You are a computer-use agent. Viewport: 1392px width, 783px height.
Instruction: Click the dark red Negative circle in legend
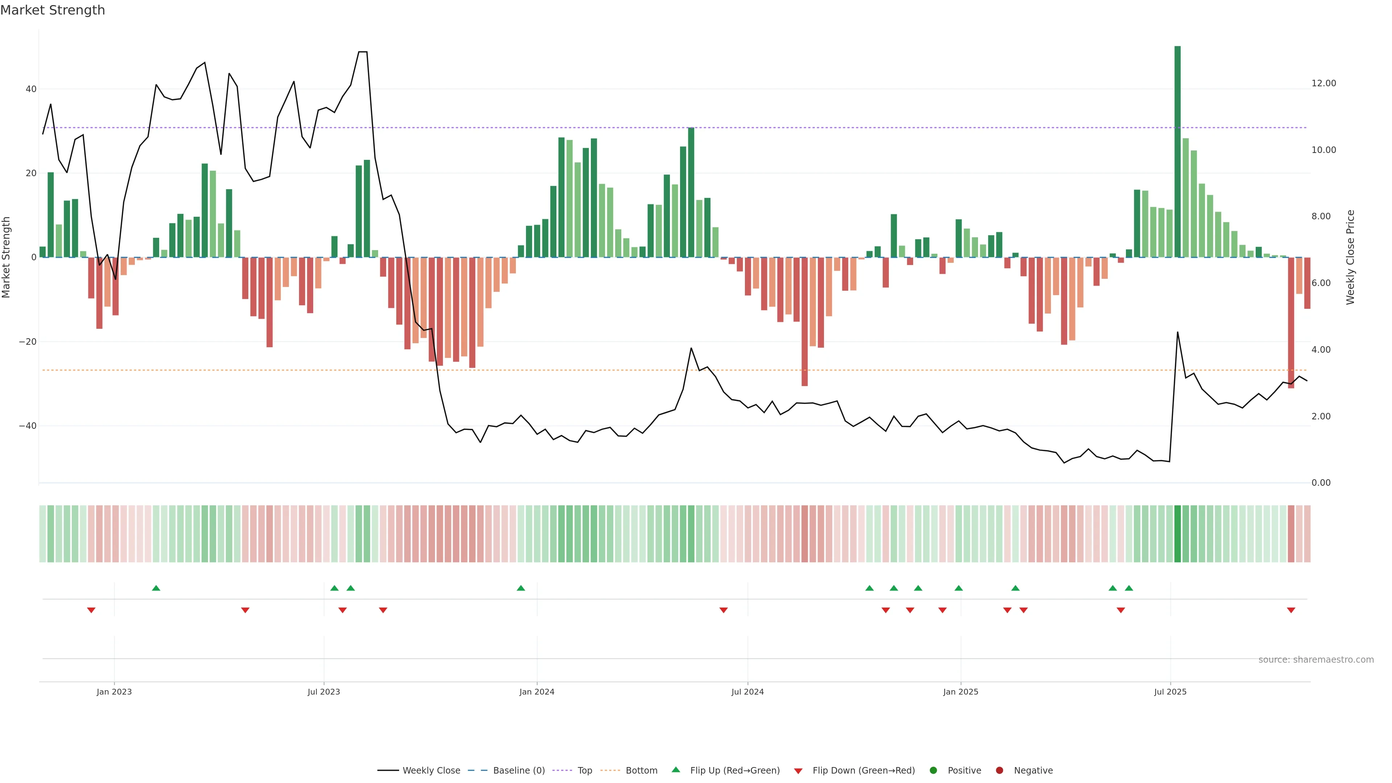pyautogui.click(x=999, y=771)
